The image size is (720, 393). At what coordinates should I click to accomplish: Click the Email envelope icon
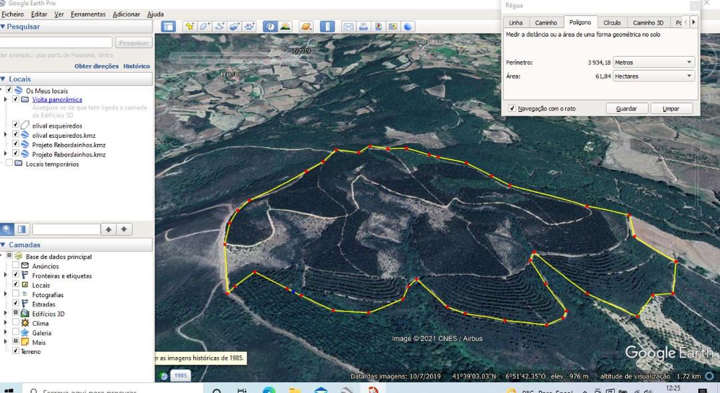tap(349, 27)
